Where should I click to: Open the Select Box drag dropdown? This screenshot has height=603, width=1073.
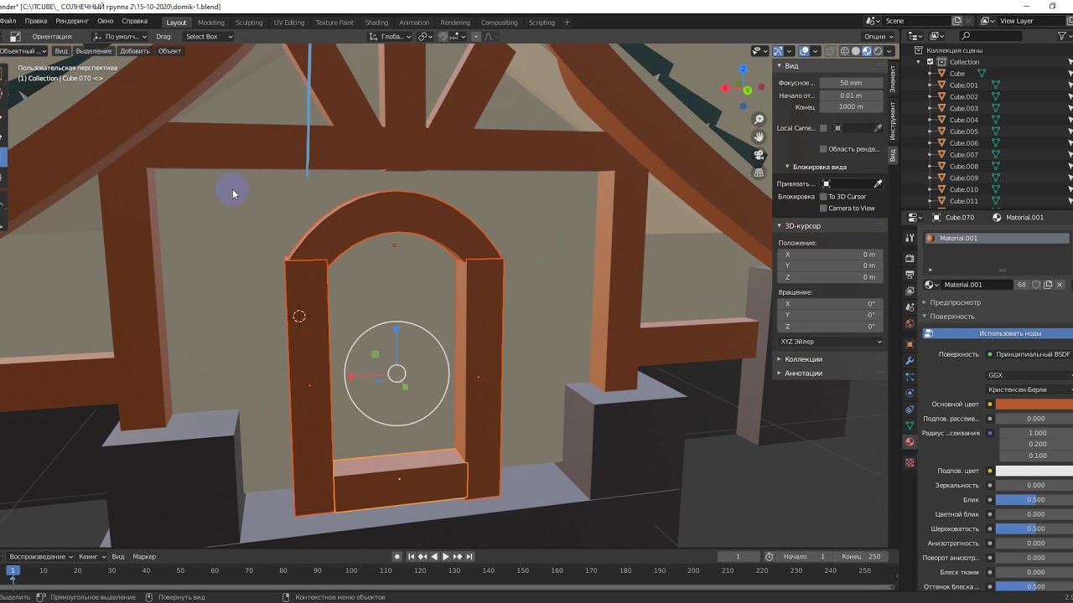pos(208,37)
